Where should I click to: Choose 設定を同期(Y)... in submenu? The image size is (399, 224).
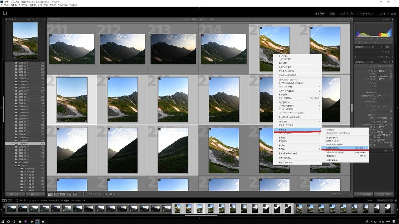(x=345, y=148)
